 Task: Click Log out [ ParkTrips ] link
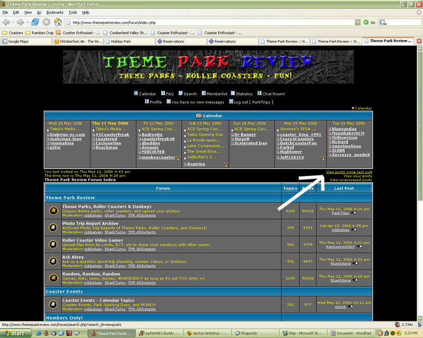[x=251, y=102]
